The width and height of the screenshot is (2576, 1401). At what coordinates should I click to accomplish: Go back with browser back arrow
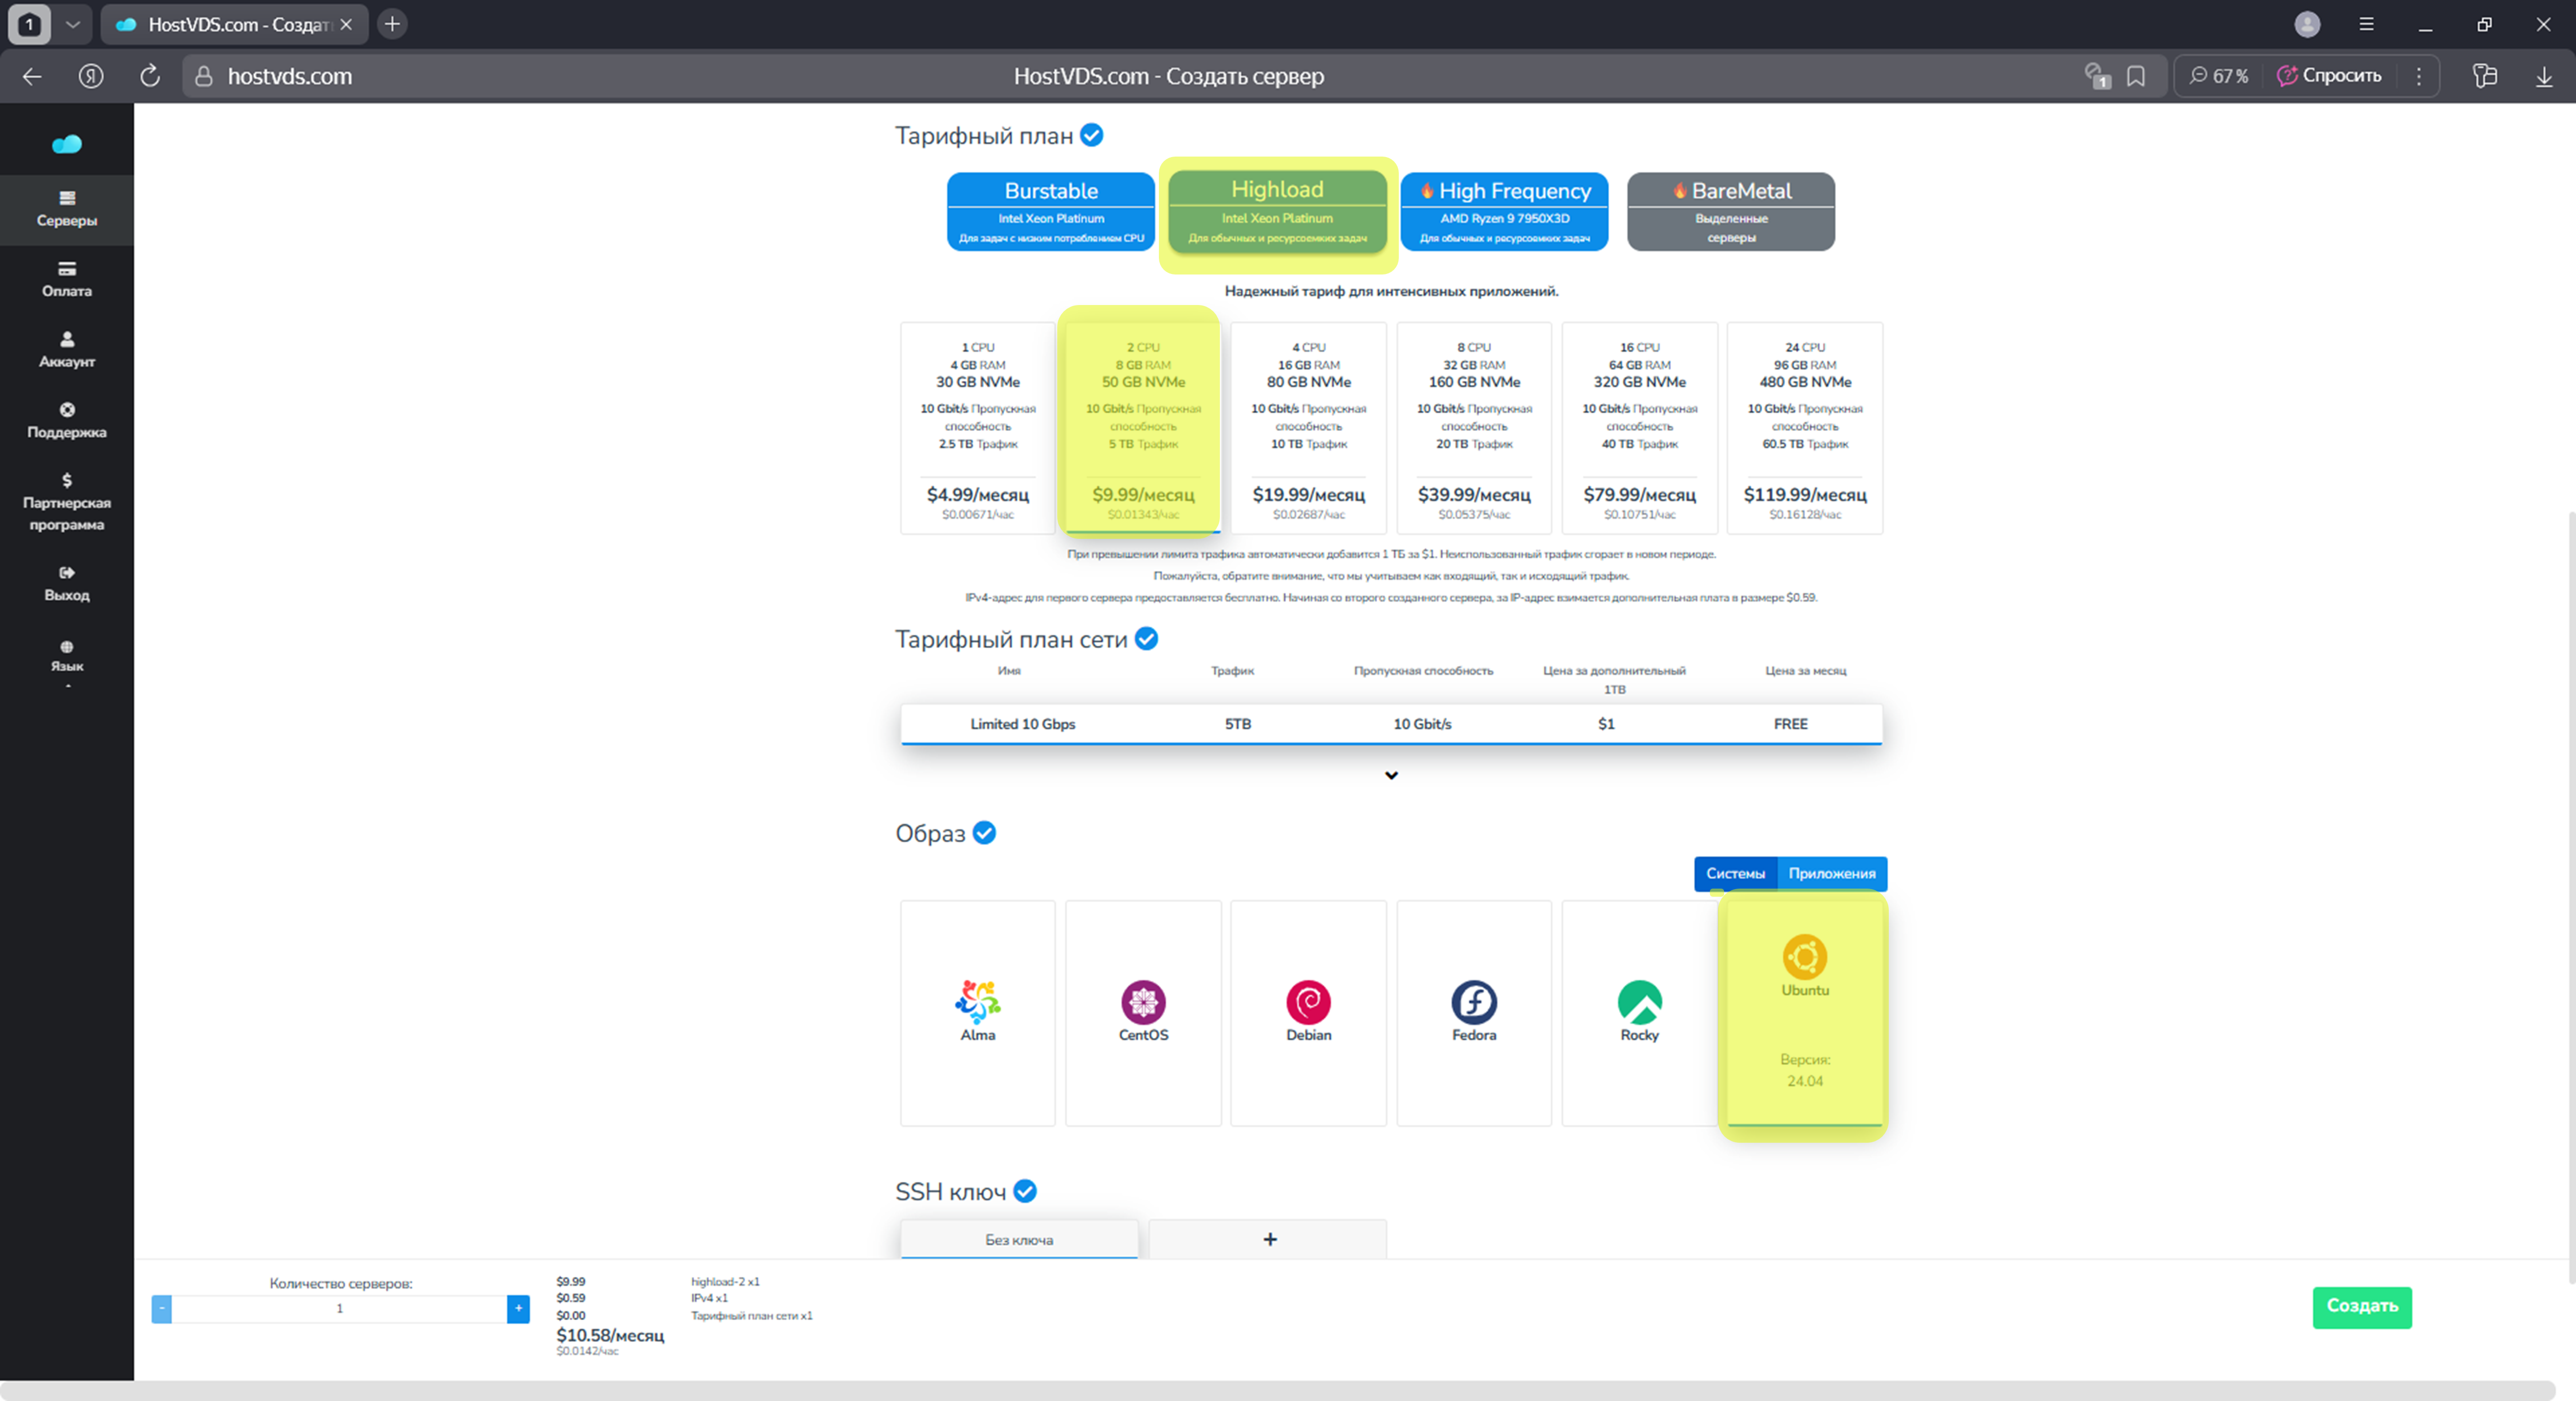(x=32, y=76)
